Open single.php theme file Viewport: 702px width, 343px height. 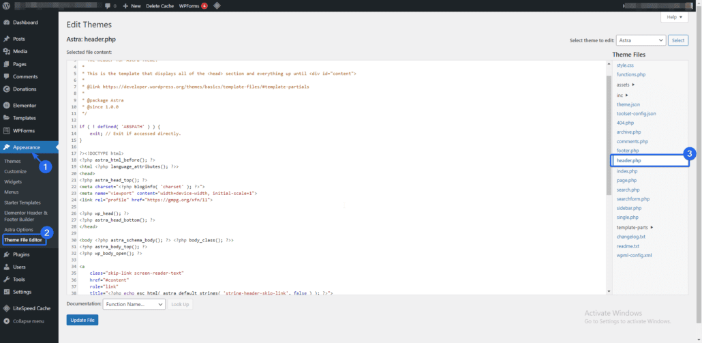(627, 218)
